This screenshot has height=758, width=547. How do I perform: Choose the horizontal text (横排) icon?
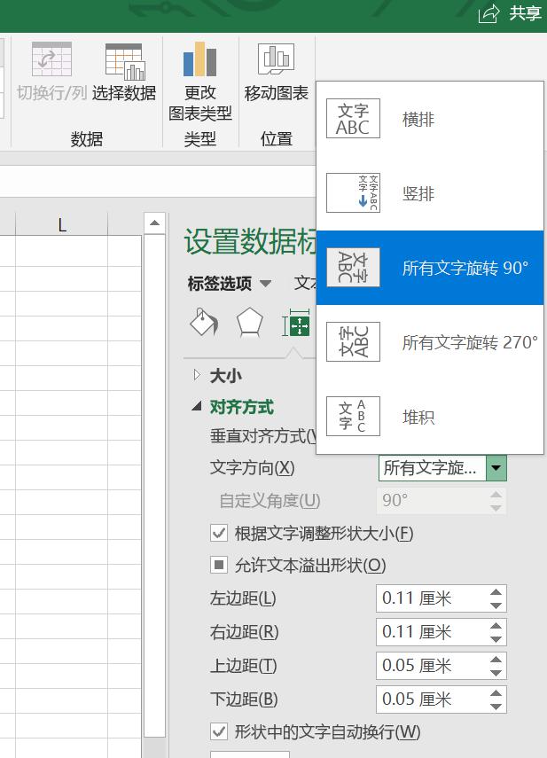(x=353, y=119)
